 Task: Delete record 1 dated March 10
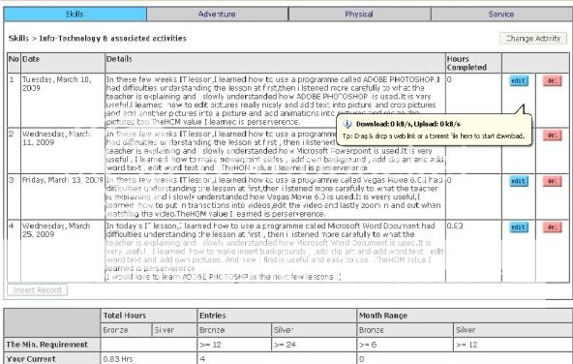pos(552,80)
